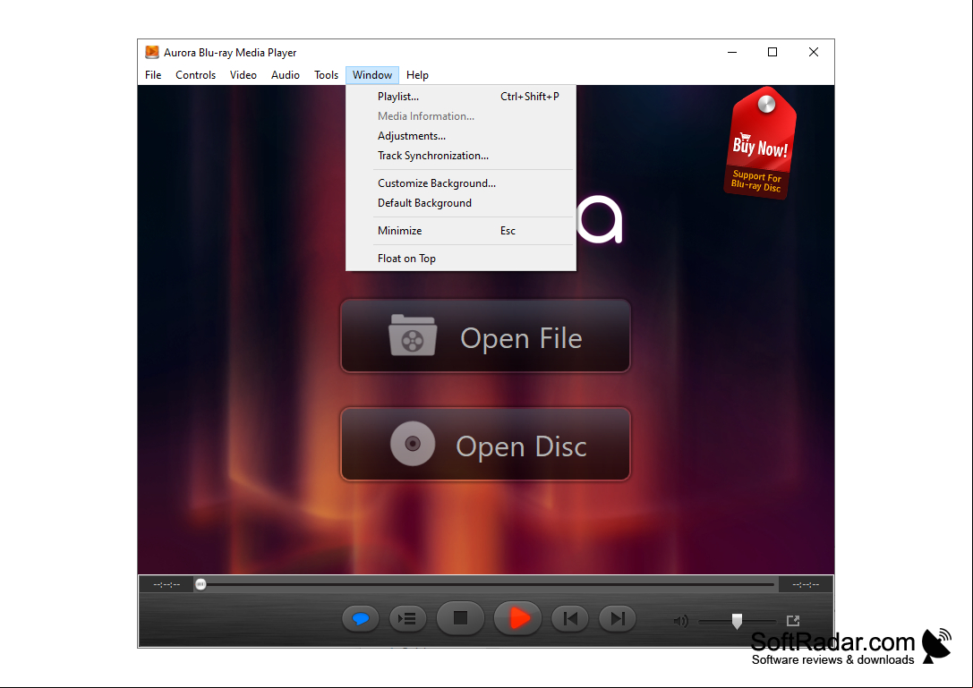Screen dimensions: 973x688
Task: Maximize the Aurora player window
Action: click(772, 52)
